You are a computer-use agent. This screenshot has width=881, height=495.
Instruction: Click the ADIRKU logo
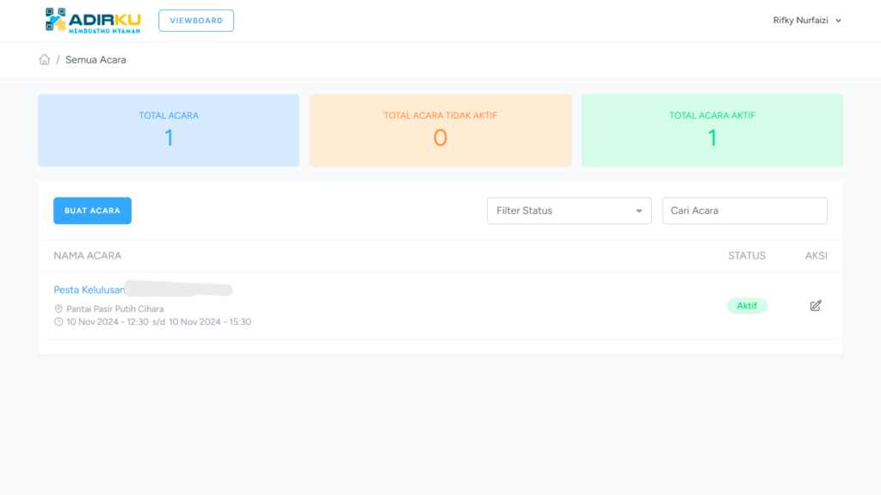[x=93, y=21]
